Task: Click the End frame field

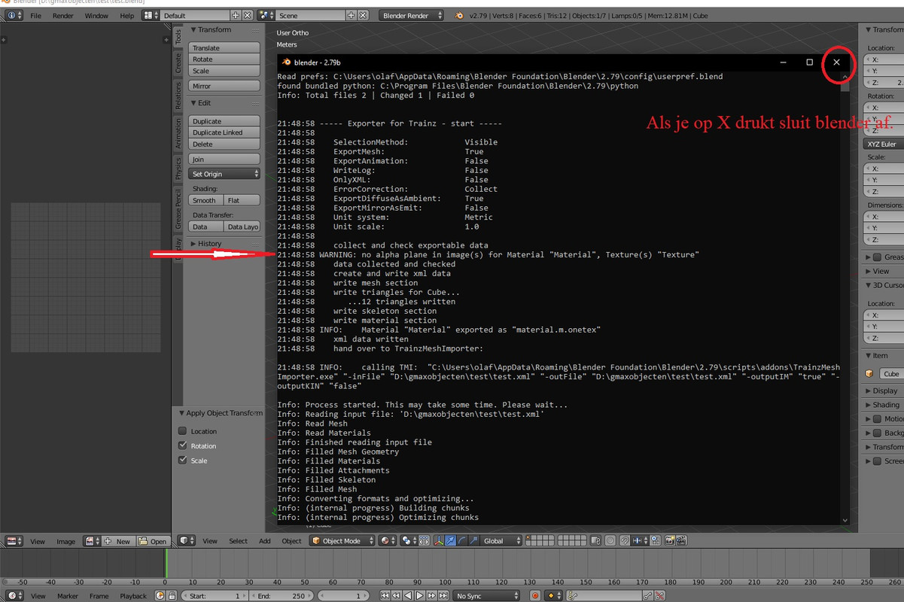Action: coord(282,595)
